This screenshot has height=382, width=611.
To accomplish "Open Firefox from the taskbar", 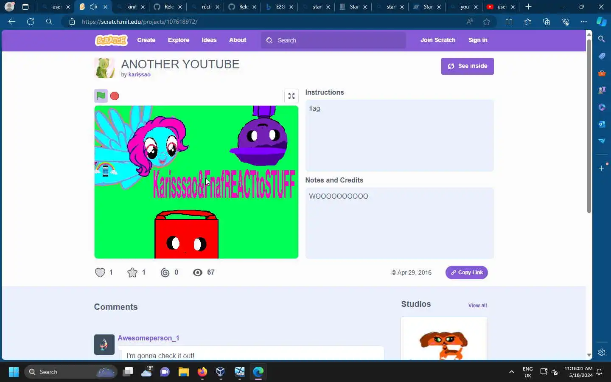I will pos(202,372).
